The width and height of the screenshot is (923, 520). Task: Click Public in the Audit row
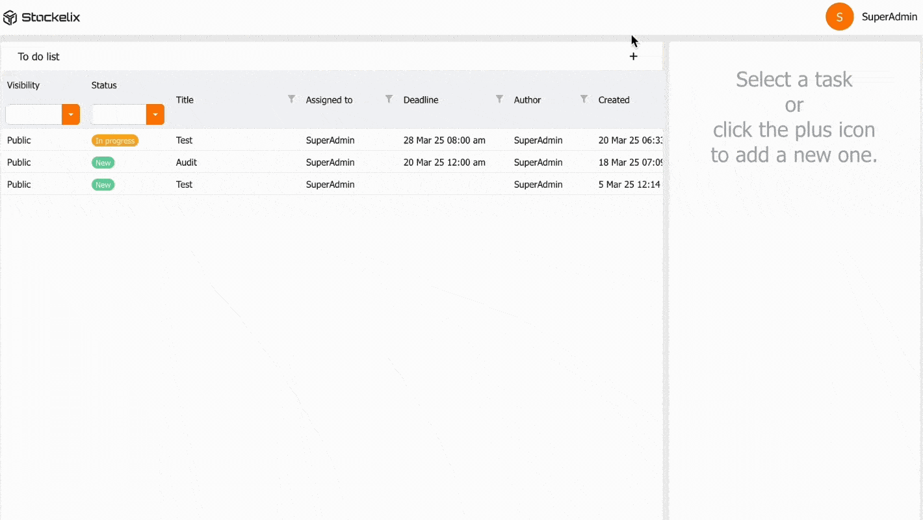coord(19,162)
